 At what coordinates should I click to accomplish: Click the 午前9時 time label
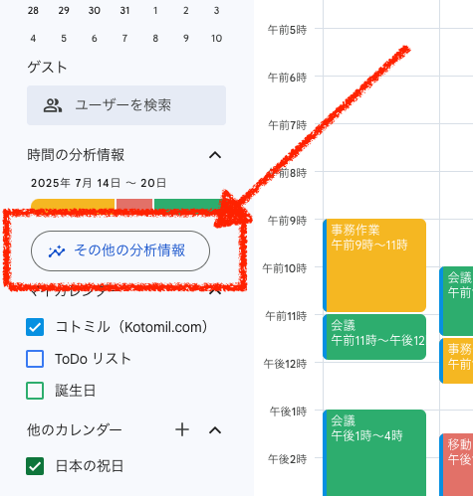click(x=287, y=221)
